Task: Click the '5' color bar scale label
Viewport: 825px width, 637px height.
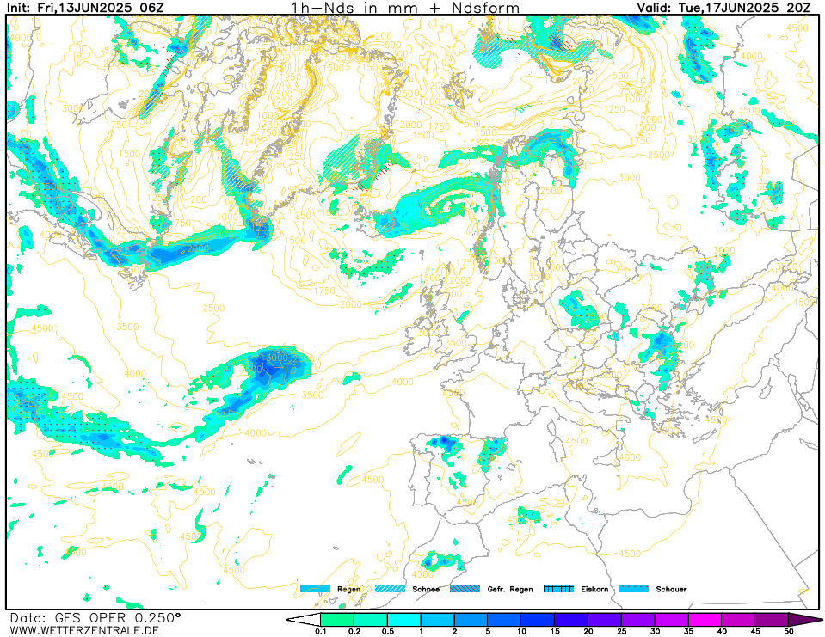Action: (x=488, y=632)
